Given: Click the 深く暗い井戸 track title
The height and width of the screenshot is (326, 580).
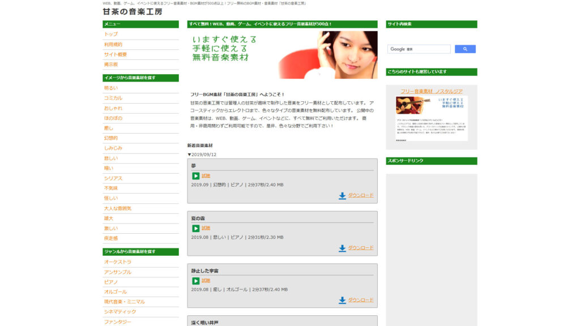Looking at the screenshot, I should point(204,323).
